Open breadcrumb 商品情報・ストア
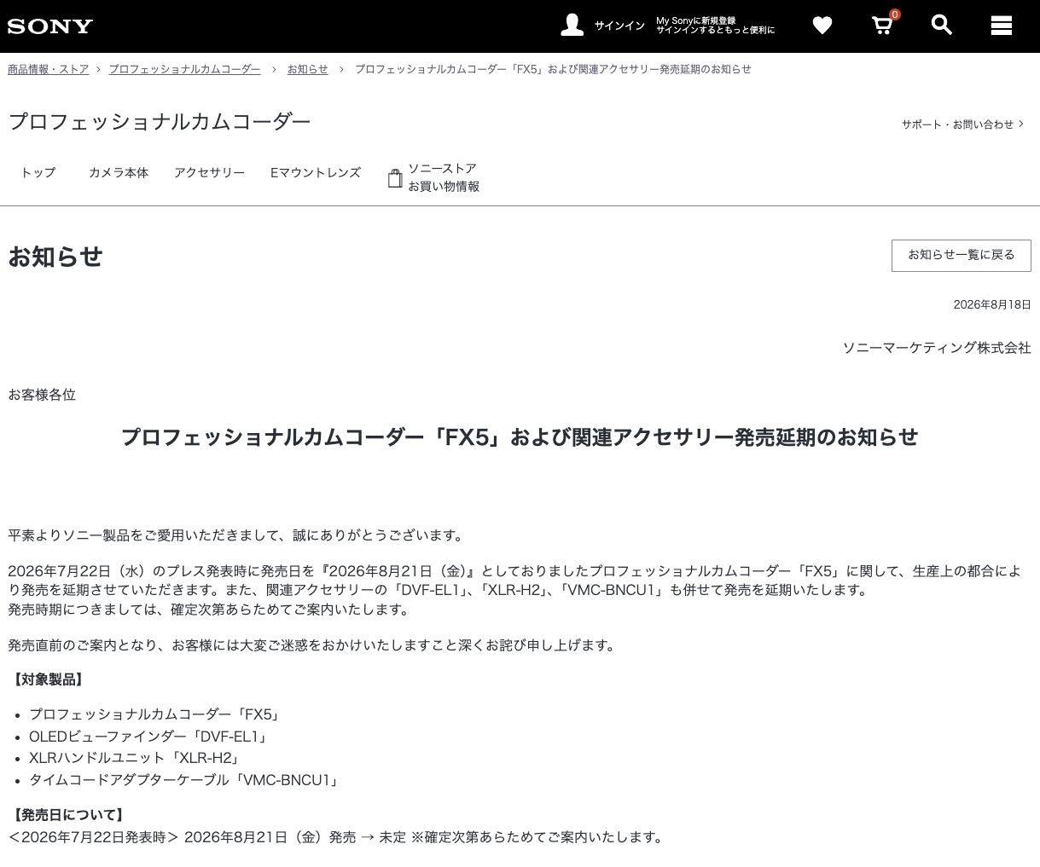Screen dimensions: 1040x867 point(49,69)
